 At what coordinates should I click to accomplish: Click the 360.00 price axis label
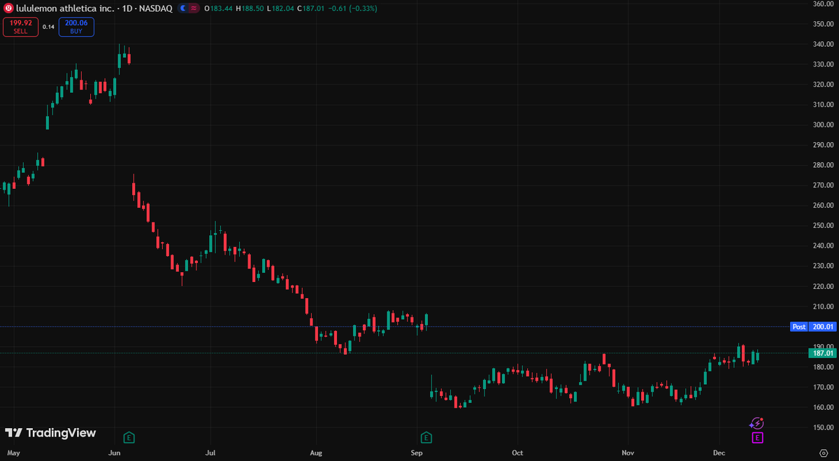point(824,3)
